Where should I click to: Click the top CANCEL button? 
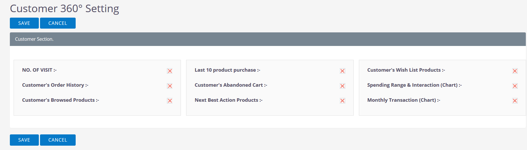click(x=58, y=23)
